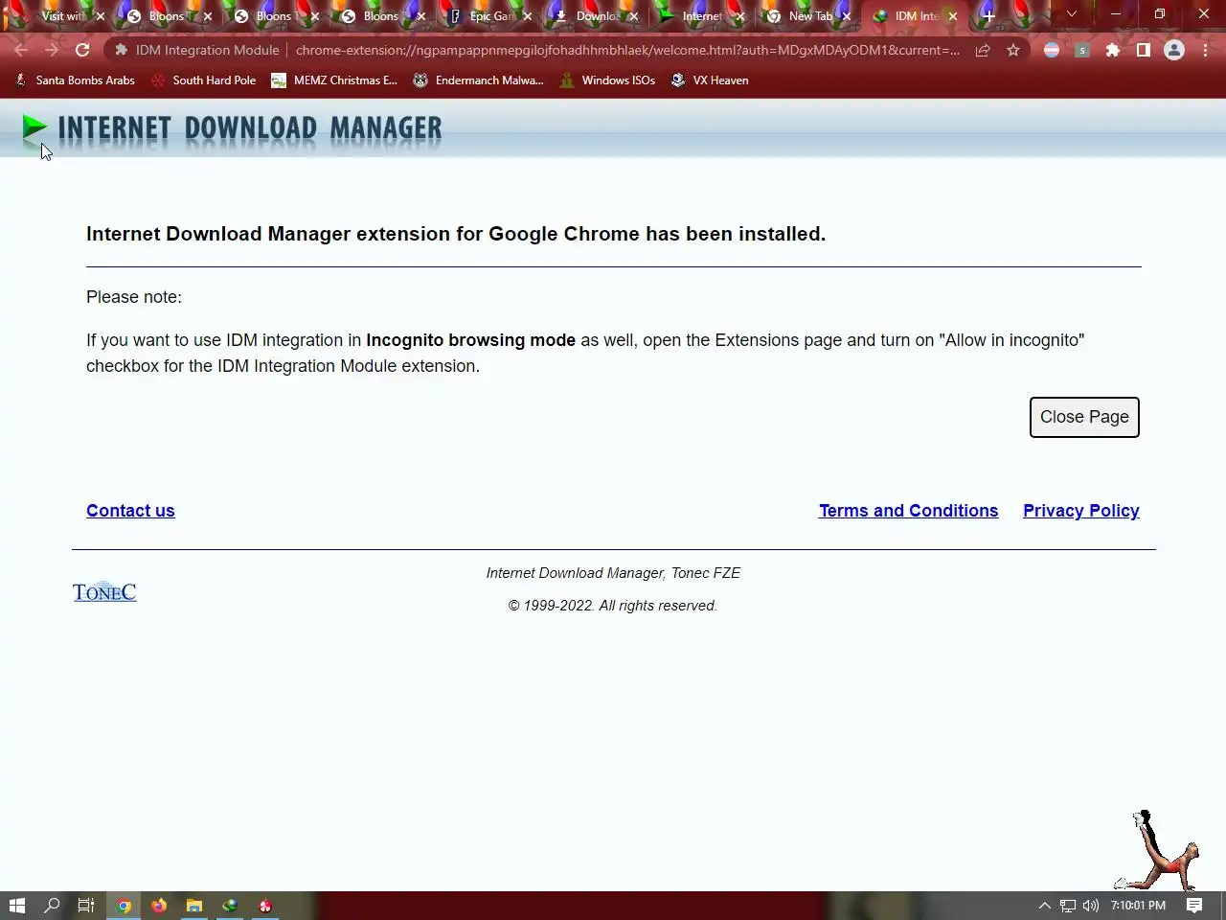Screen dimensions: 1226x920
Task: Click the 7:10:01 PM taskbar clock
Action: [1138, 905]
